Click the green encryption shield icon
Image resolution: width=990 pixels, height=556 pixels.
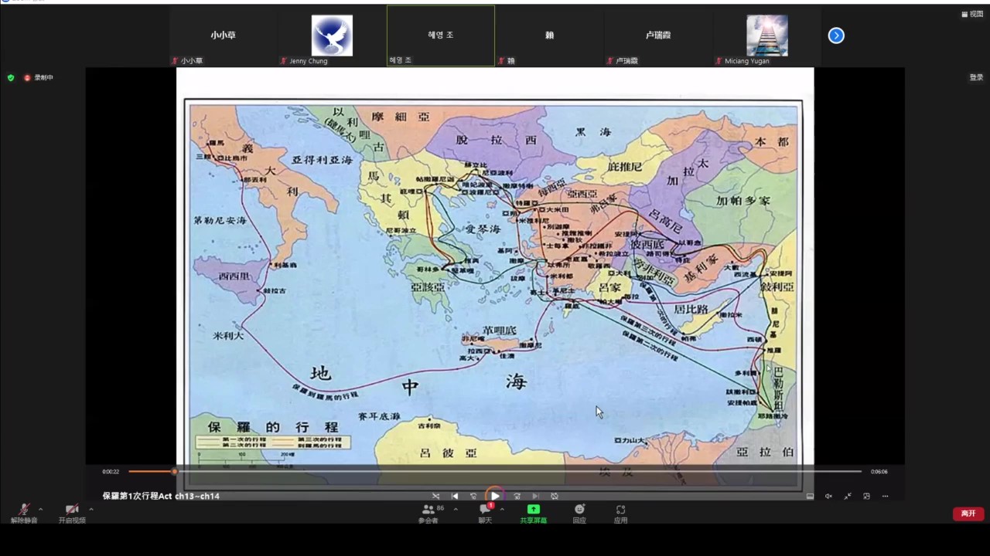(11, 78)
